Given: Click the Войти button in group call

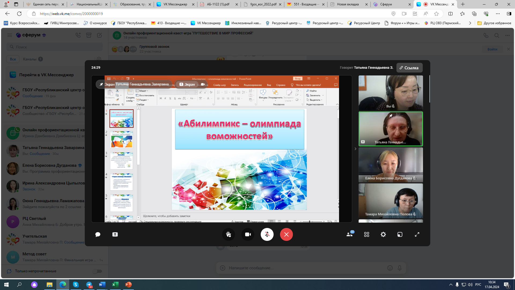Looking at the screenshot, I should click(492, 49).
